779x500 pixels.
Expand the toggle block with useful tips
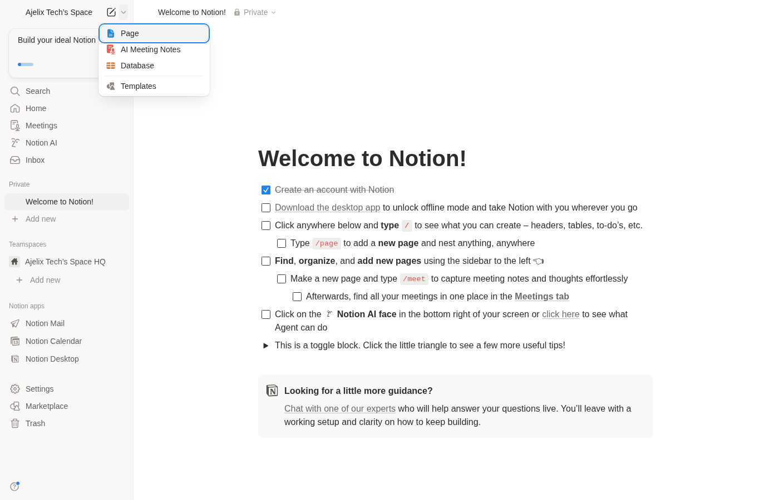pyautogui.click(x=265, y=346)
